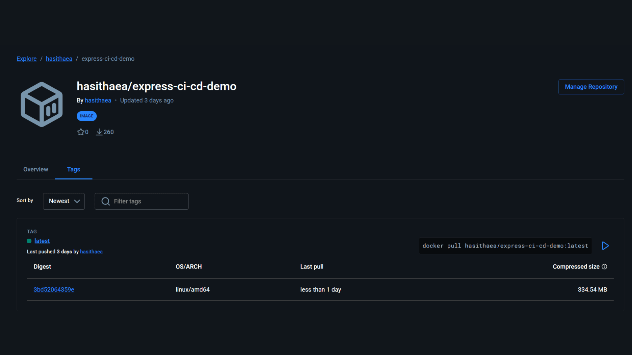
Task: Click the docker pull command text box
Action: [505, 246]
